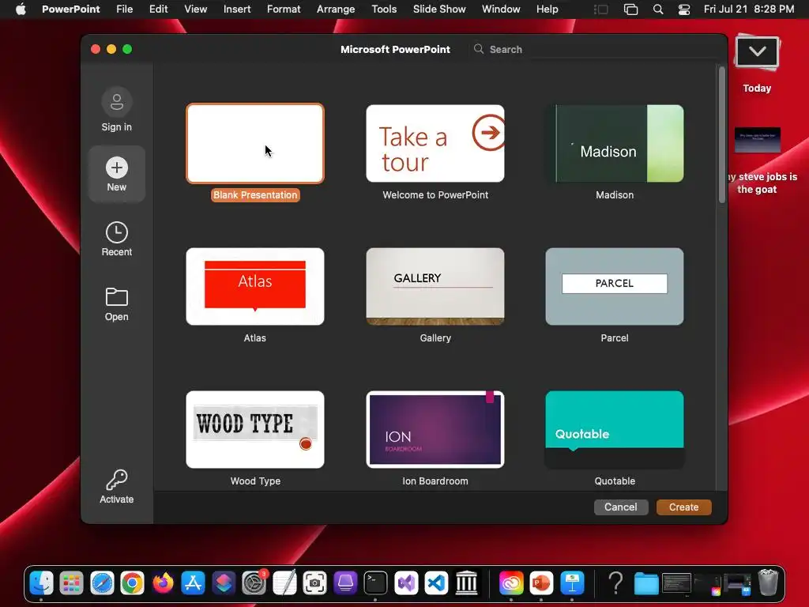
Task: Open the purple Visual Studio dock icon
Action: point(405,583)
